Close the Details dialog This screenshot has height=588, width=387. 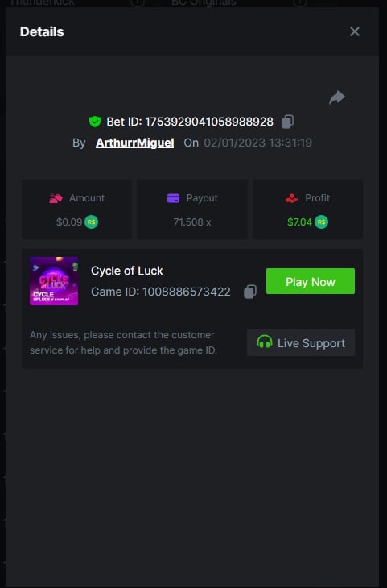[354, 31]
